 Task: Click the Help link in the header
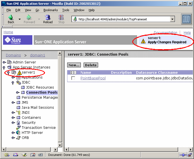(x=187, y=33)
